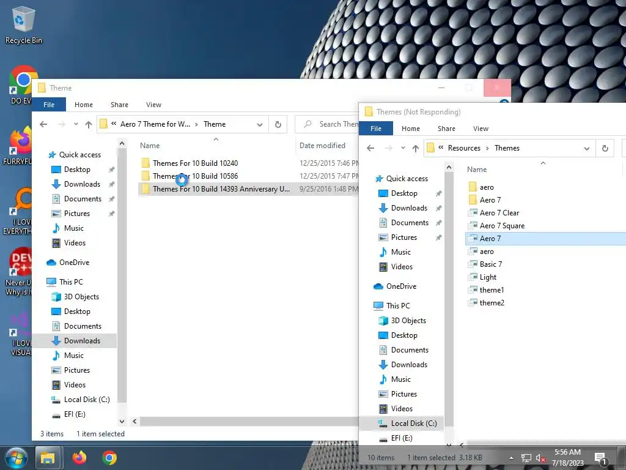Open Pictures pinned item in Themes window
Image resolution: width=626 pixels, height=470 pixels.
pos(403,237)
